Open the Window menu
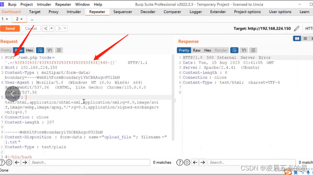Screen dimensions: 313x175 (x=82, y=4)
